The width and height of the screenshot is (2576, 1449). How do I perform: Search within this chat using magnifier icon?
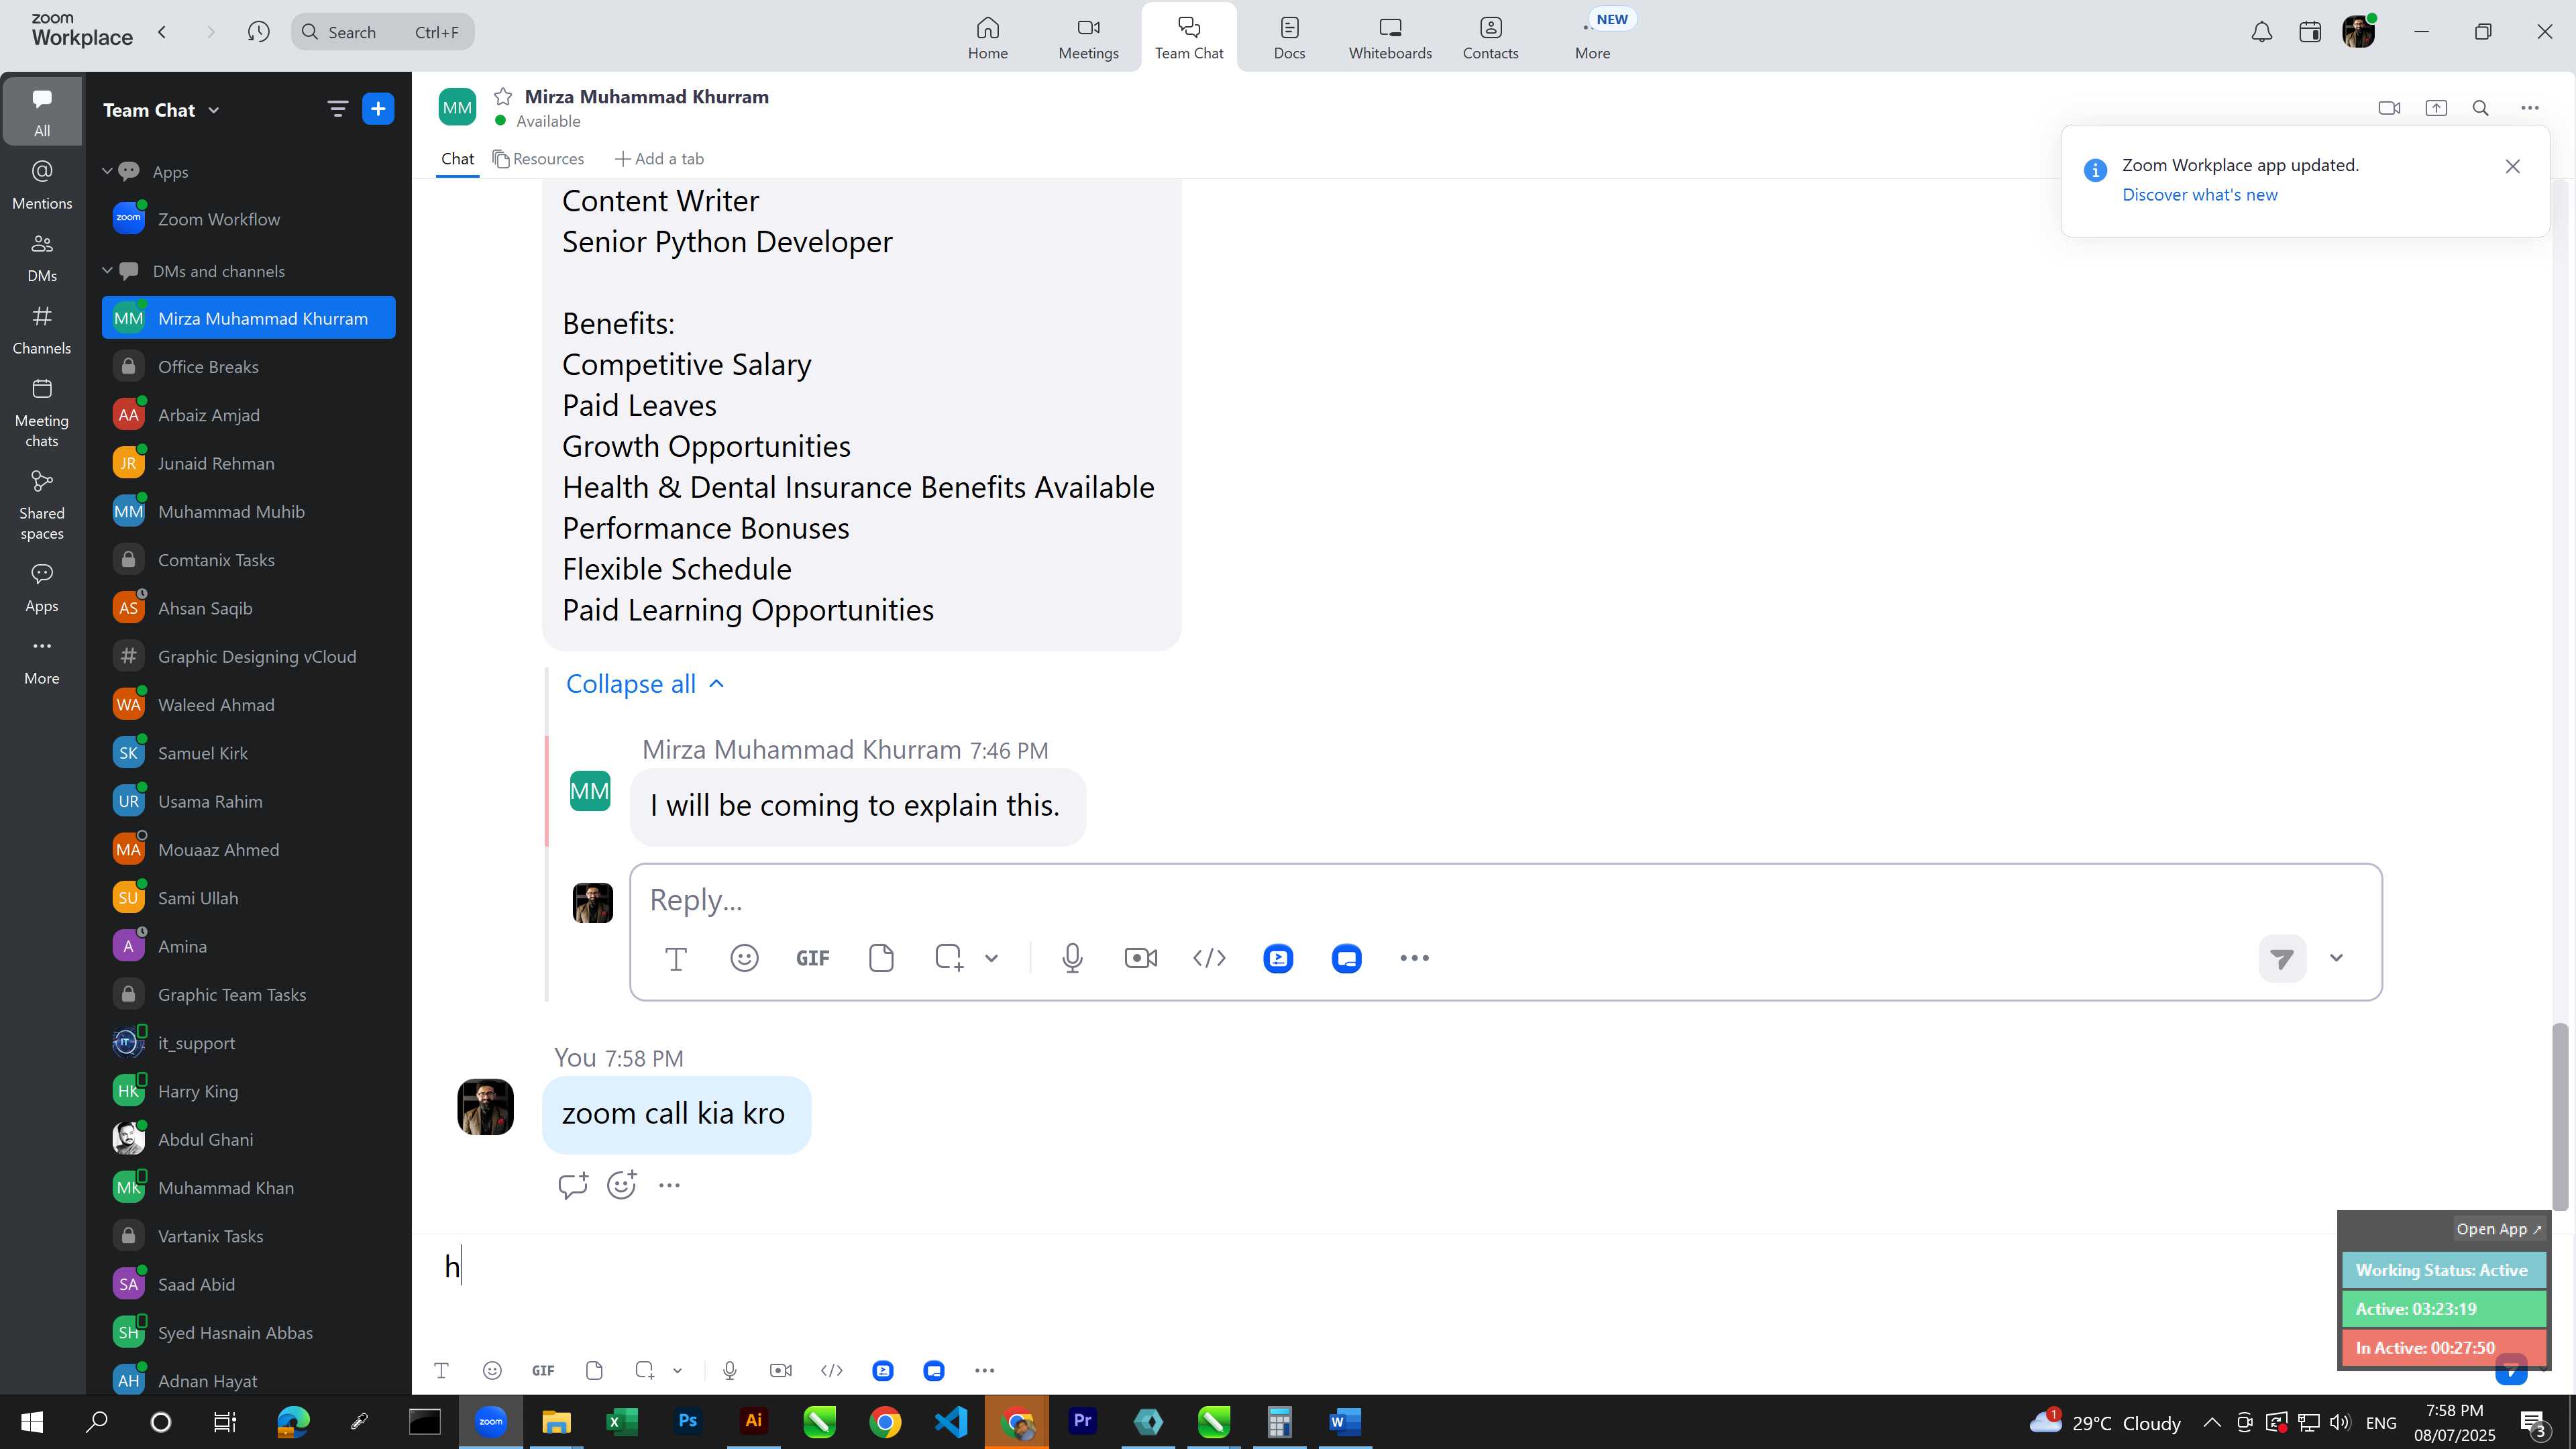(2481, 108)
